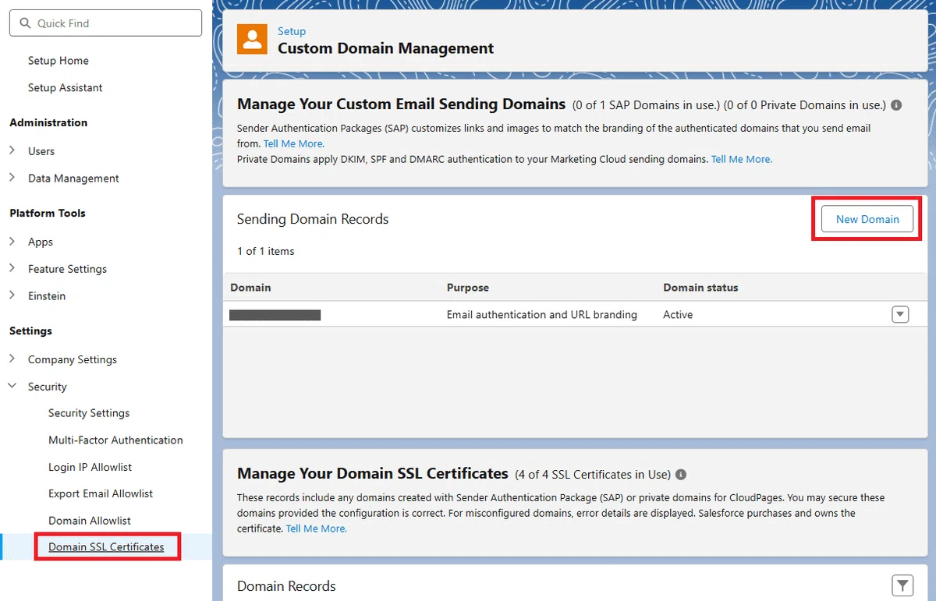936x601 pixels.
Task: Expand the Apps section
Action: [x=12, y=242]
